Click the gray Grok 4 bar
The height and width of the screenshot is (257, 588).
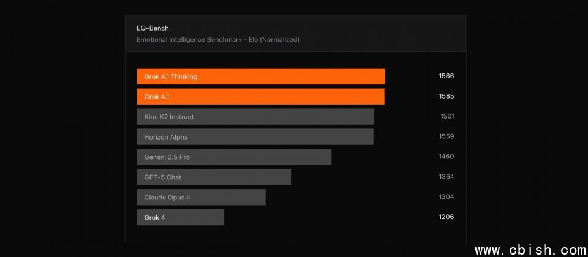180,218
